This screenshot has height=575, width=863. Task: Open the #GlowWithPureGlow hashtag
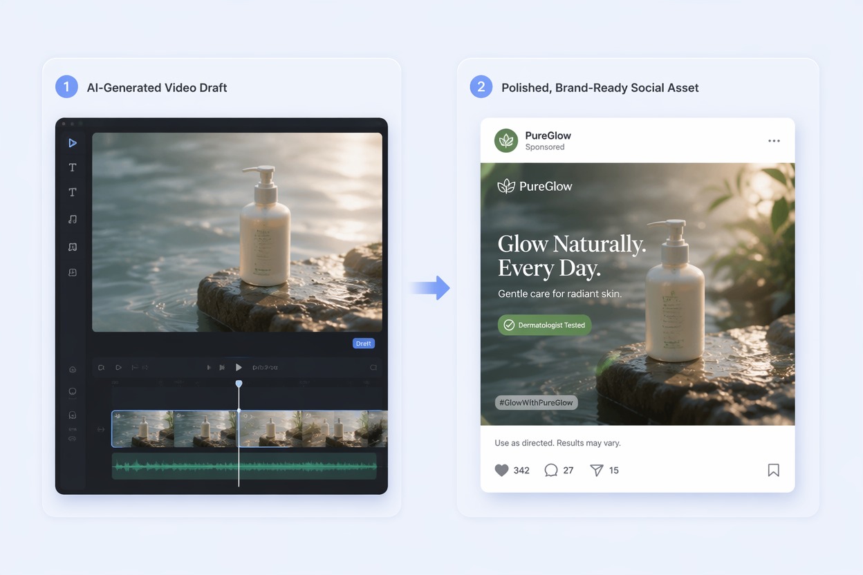pos(537,402)
